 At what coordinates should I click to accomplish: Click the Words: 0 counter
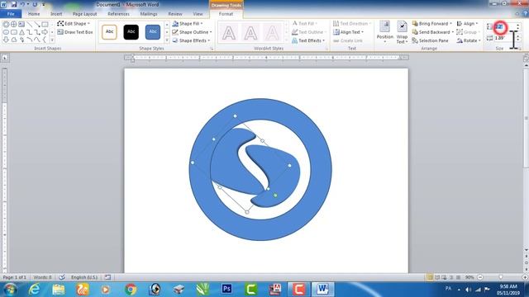[42, 277]
